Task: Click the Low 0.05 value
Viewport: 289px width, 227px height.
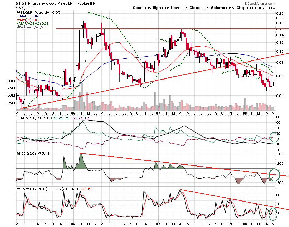Action: click(179, 8)
